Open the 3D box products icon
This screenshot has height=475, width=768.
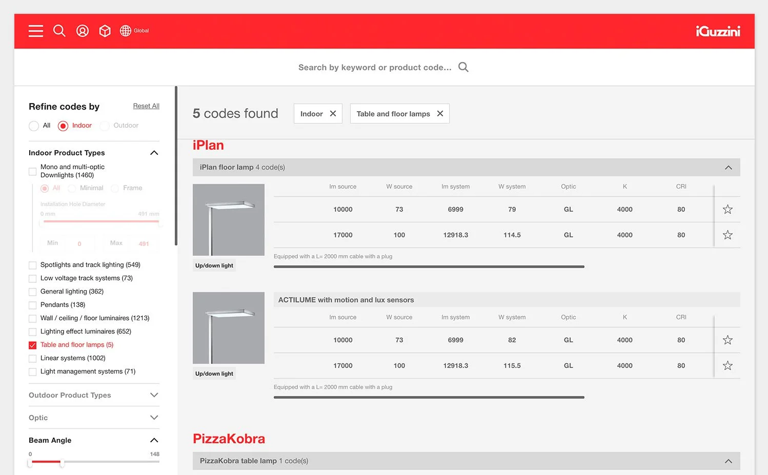[105, 31]
